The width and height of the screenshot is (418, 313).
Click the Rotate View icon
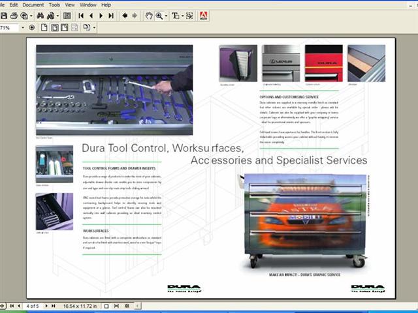tap(87, 27)
